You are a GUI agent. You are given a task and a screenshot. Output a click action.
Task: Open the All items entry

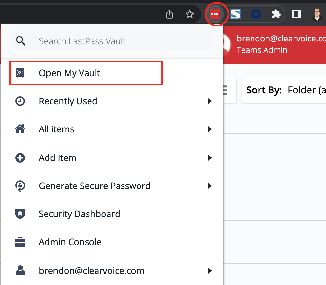[x=112, y=129]
